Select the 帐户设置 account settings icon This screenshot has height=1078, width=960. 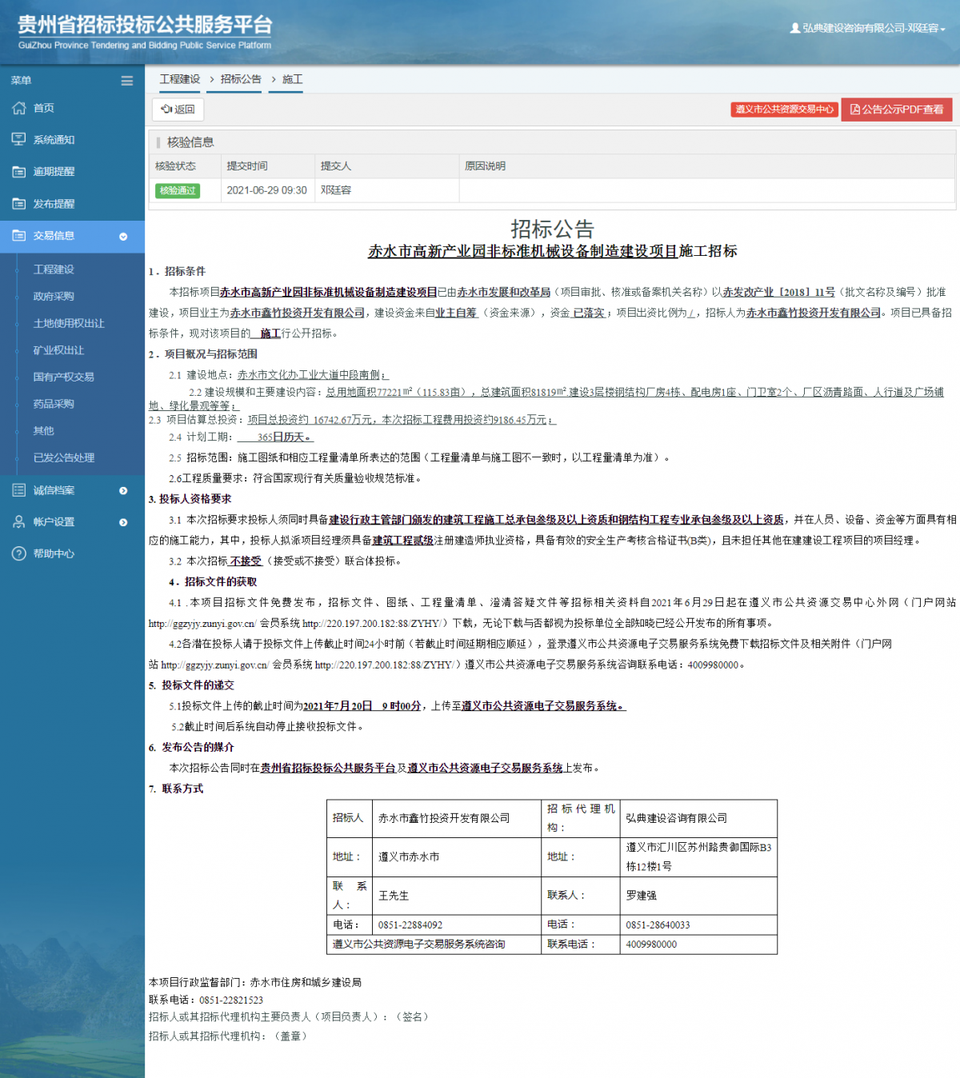point(18,521)
